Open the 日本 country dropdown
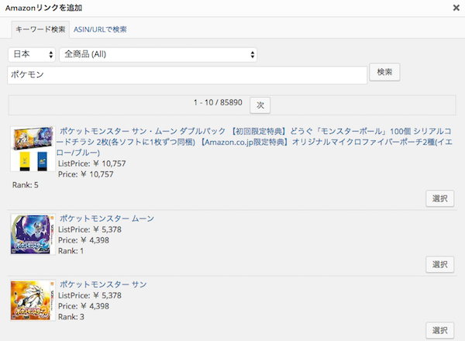The width and height of the screenshot is (465, 341). pyautogui.click(x=32, y=54)
